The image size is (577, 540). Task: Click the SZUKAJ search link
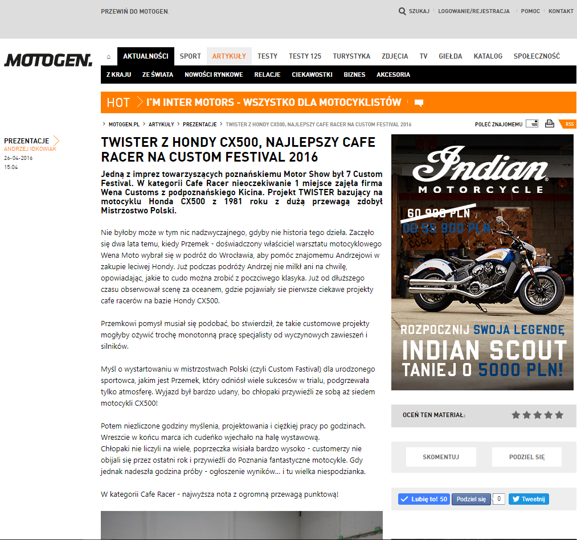click(419, 11)
